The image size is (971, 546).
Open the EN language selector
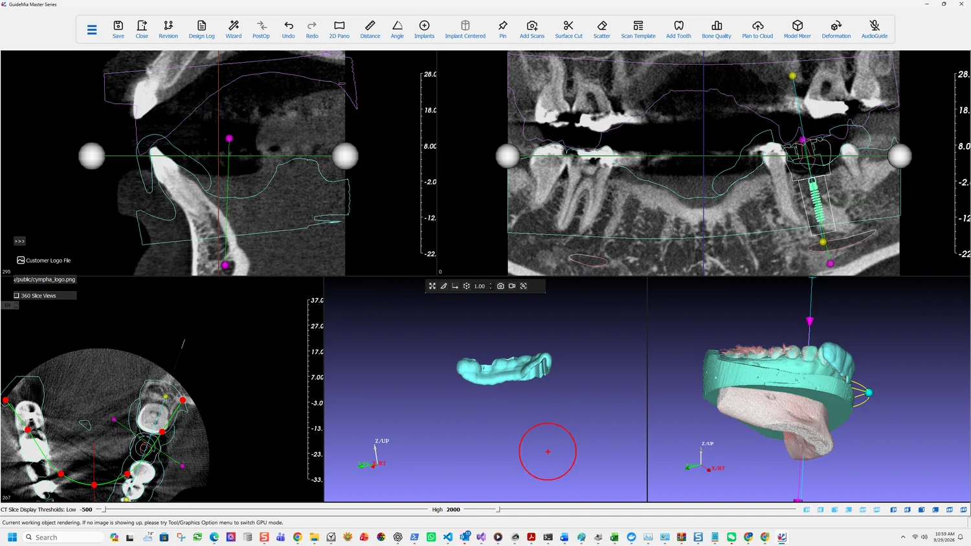coord(10,305)
